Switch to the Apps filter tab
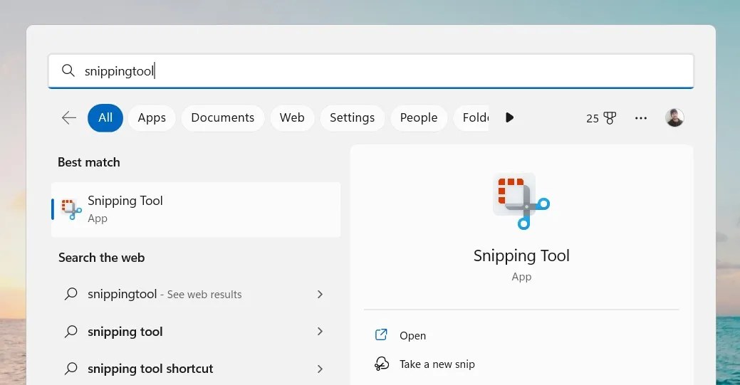The image size is (740, 385). [152, 117]
